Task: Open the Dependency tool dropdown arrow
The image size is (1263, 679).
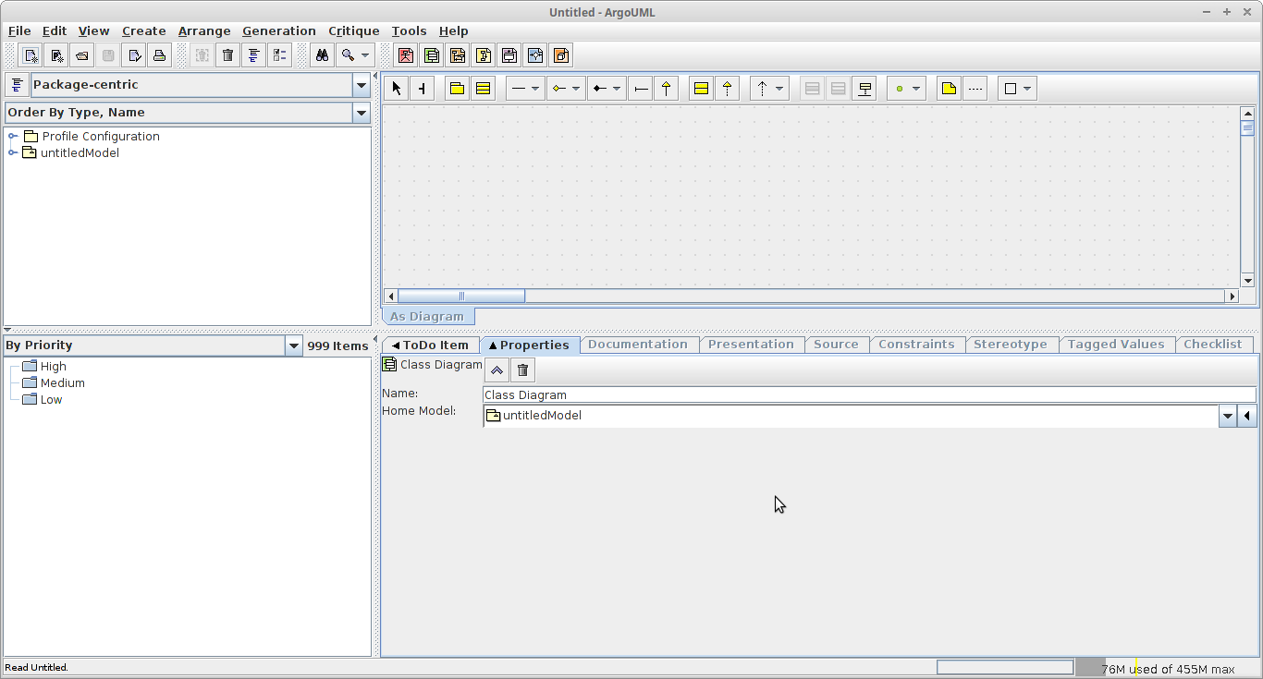Action: click(779, 89)
